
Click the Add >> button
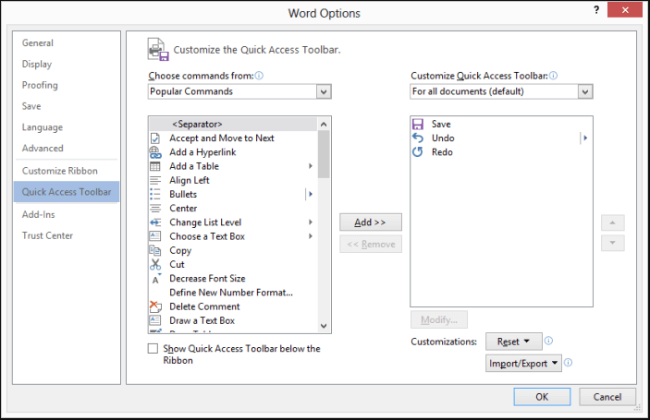(x=371, y=222)
